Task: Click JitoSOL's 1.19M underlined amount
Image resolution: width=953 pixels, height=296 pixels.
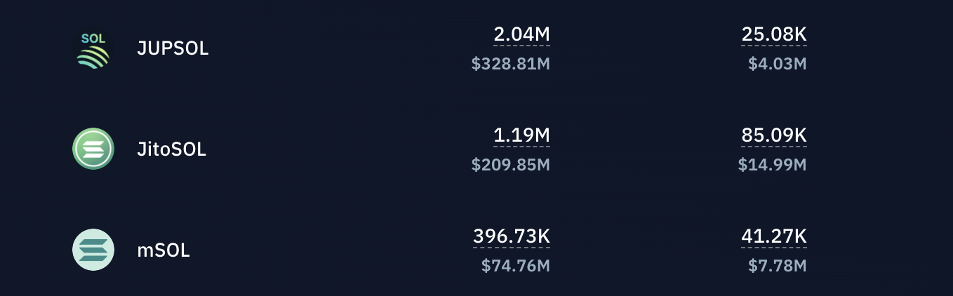Action: [x=521, y=135]
